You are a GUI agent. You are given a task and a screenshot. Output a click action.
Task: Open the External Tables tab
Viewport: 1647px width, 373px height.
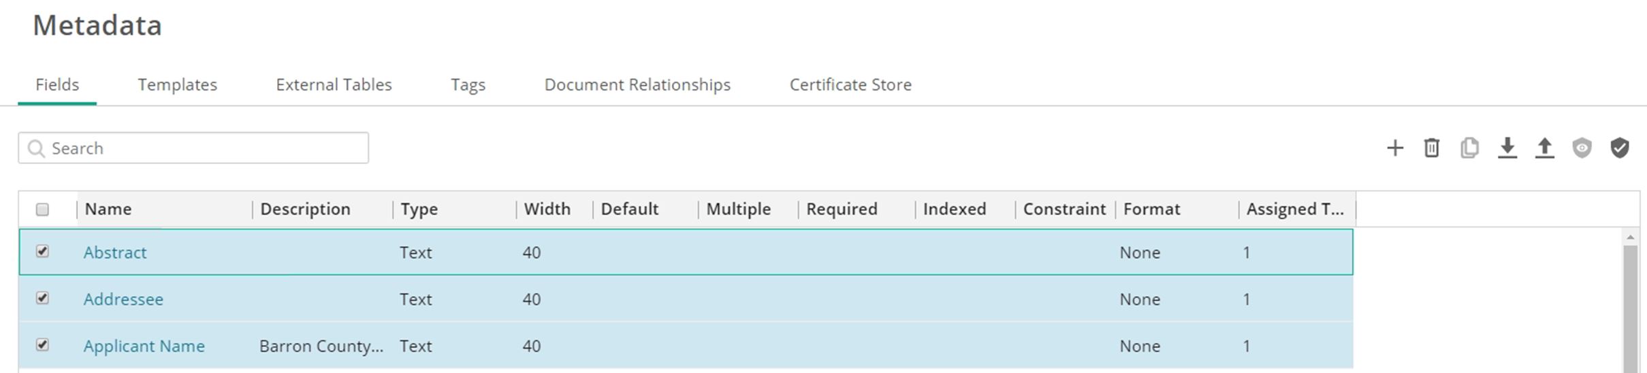click(334, 84)
